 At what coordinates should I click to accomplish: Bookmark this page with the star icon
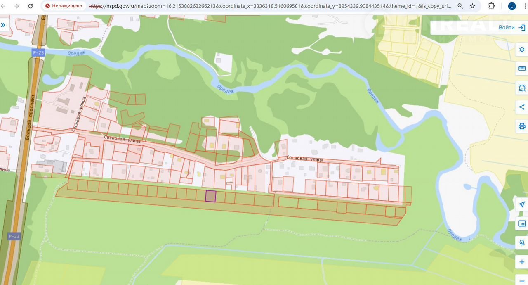tap(473, 6)
